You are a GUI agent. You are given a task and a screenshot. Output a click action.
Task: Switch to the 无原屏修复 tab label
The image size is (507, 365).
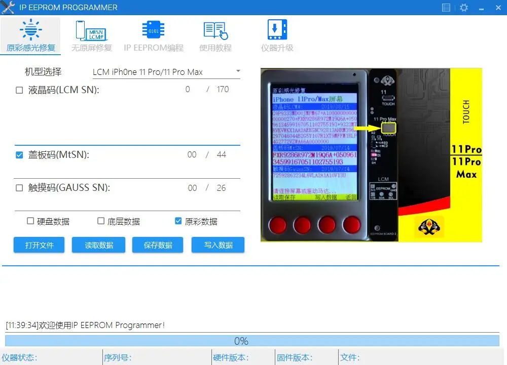(91, 48)
